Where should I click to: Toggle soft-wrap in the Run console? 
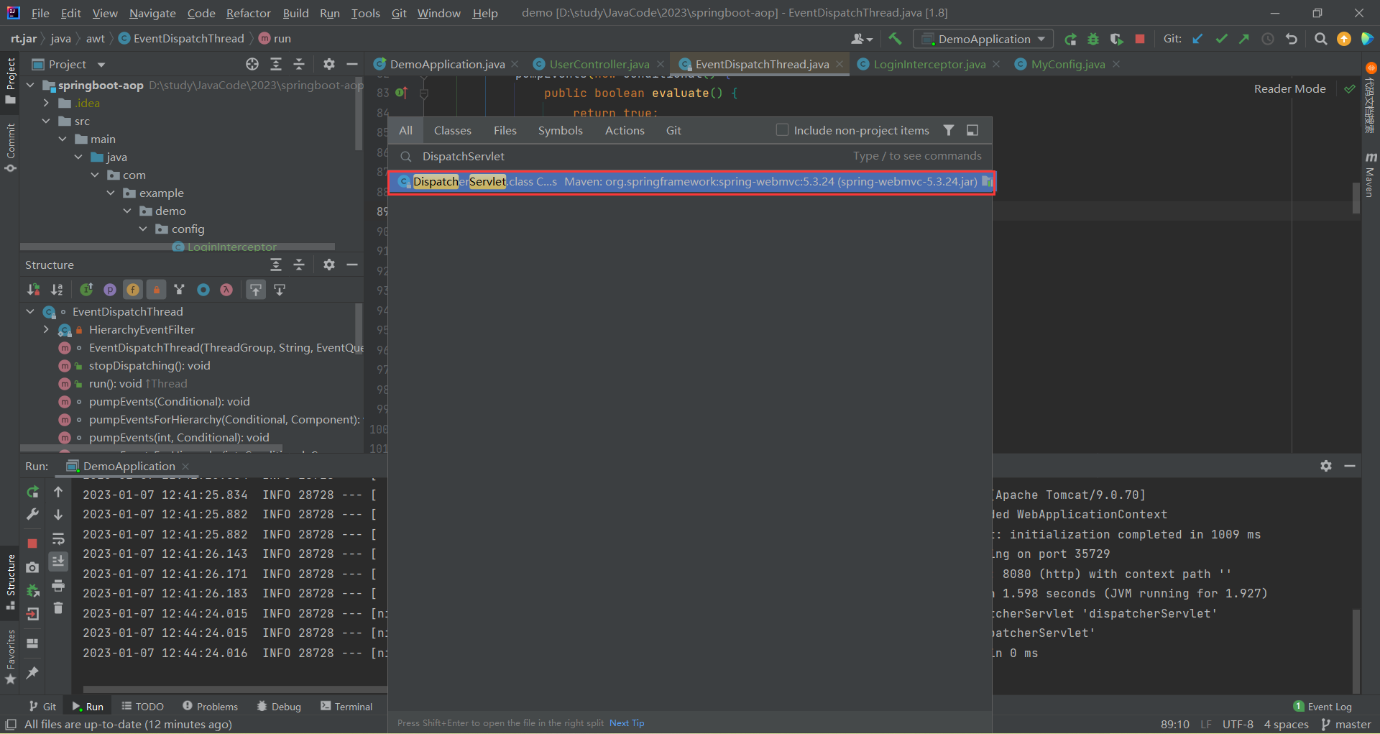tap(58, 538)
